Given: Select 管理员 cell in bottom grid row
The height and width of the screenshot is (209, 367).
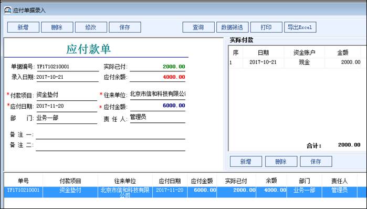Looking at the screenshot, I should 339,192.
